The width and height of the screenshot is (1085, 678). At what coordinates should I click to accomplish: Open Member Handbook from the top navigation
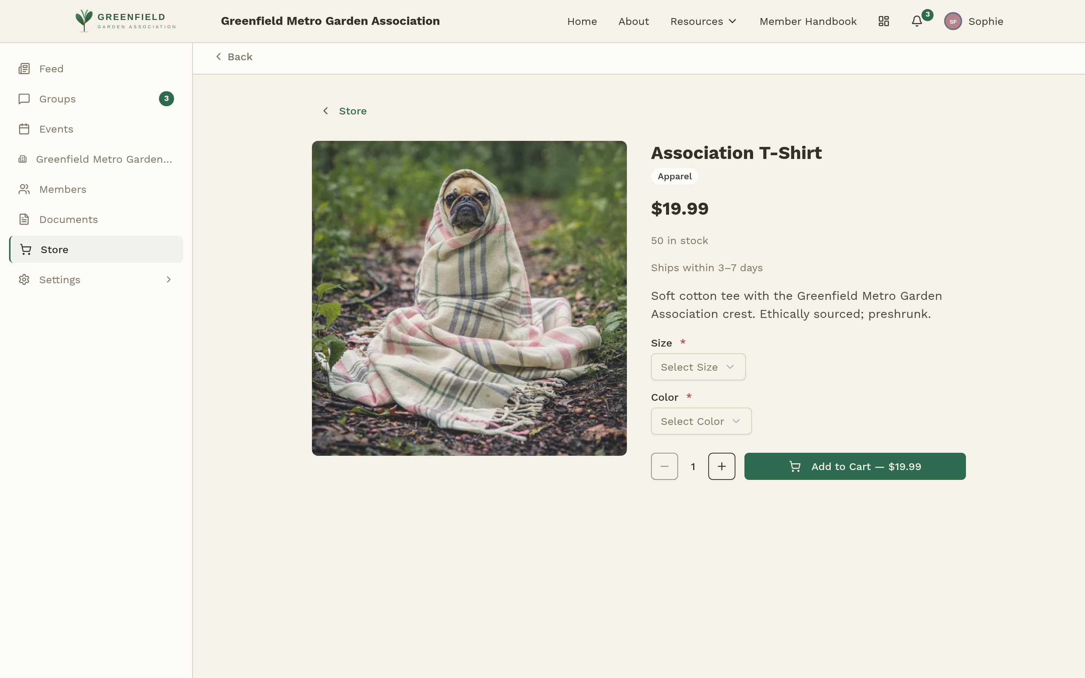pyautogui.click(x=808, y=21)
